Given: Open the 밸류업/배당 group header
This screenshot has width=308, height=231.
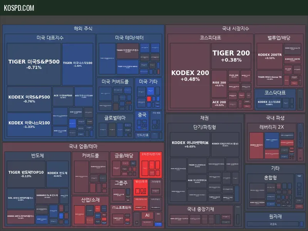Looking at the screenshot, I should (x=279, y=37).
